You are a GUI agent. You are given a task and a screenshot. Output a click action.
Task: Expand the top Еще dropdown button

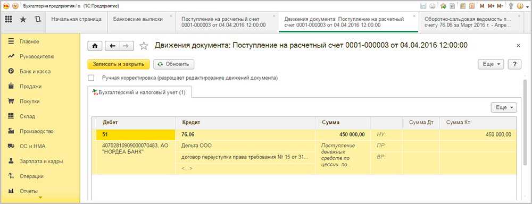[x=491, y=64]
